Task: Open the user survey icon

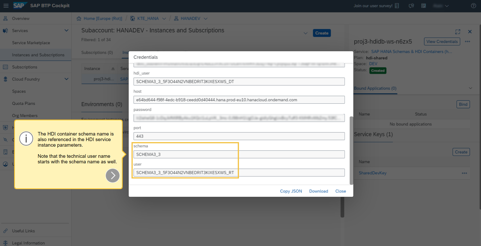Action: tap(397, 6)
